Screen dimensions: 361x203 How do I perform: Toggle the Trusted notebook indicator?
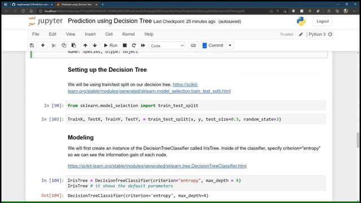(x=287, y=34)
